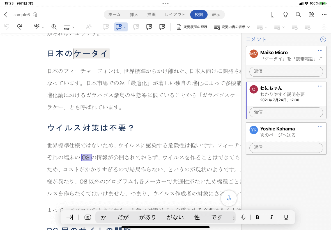Image resolution: width=331 pixels, height=230 pixels.
Task: Tap Read Aloud A icon
Action: pyautogui.click(x=89, y=27)
